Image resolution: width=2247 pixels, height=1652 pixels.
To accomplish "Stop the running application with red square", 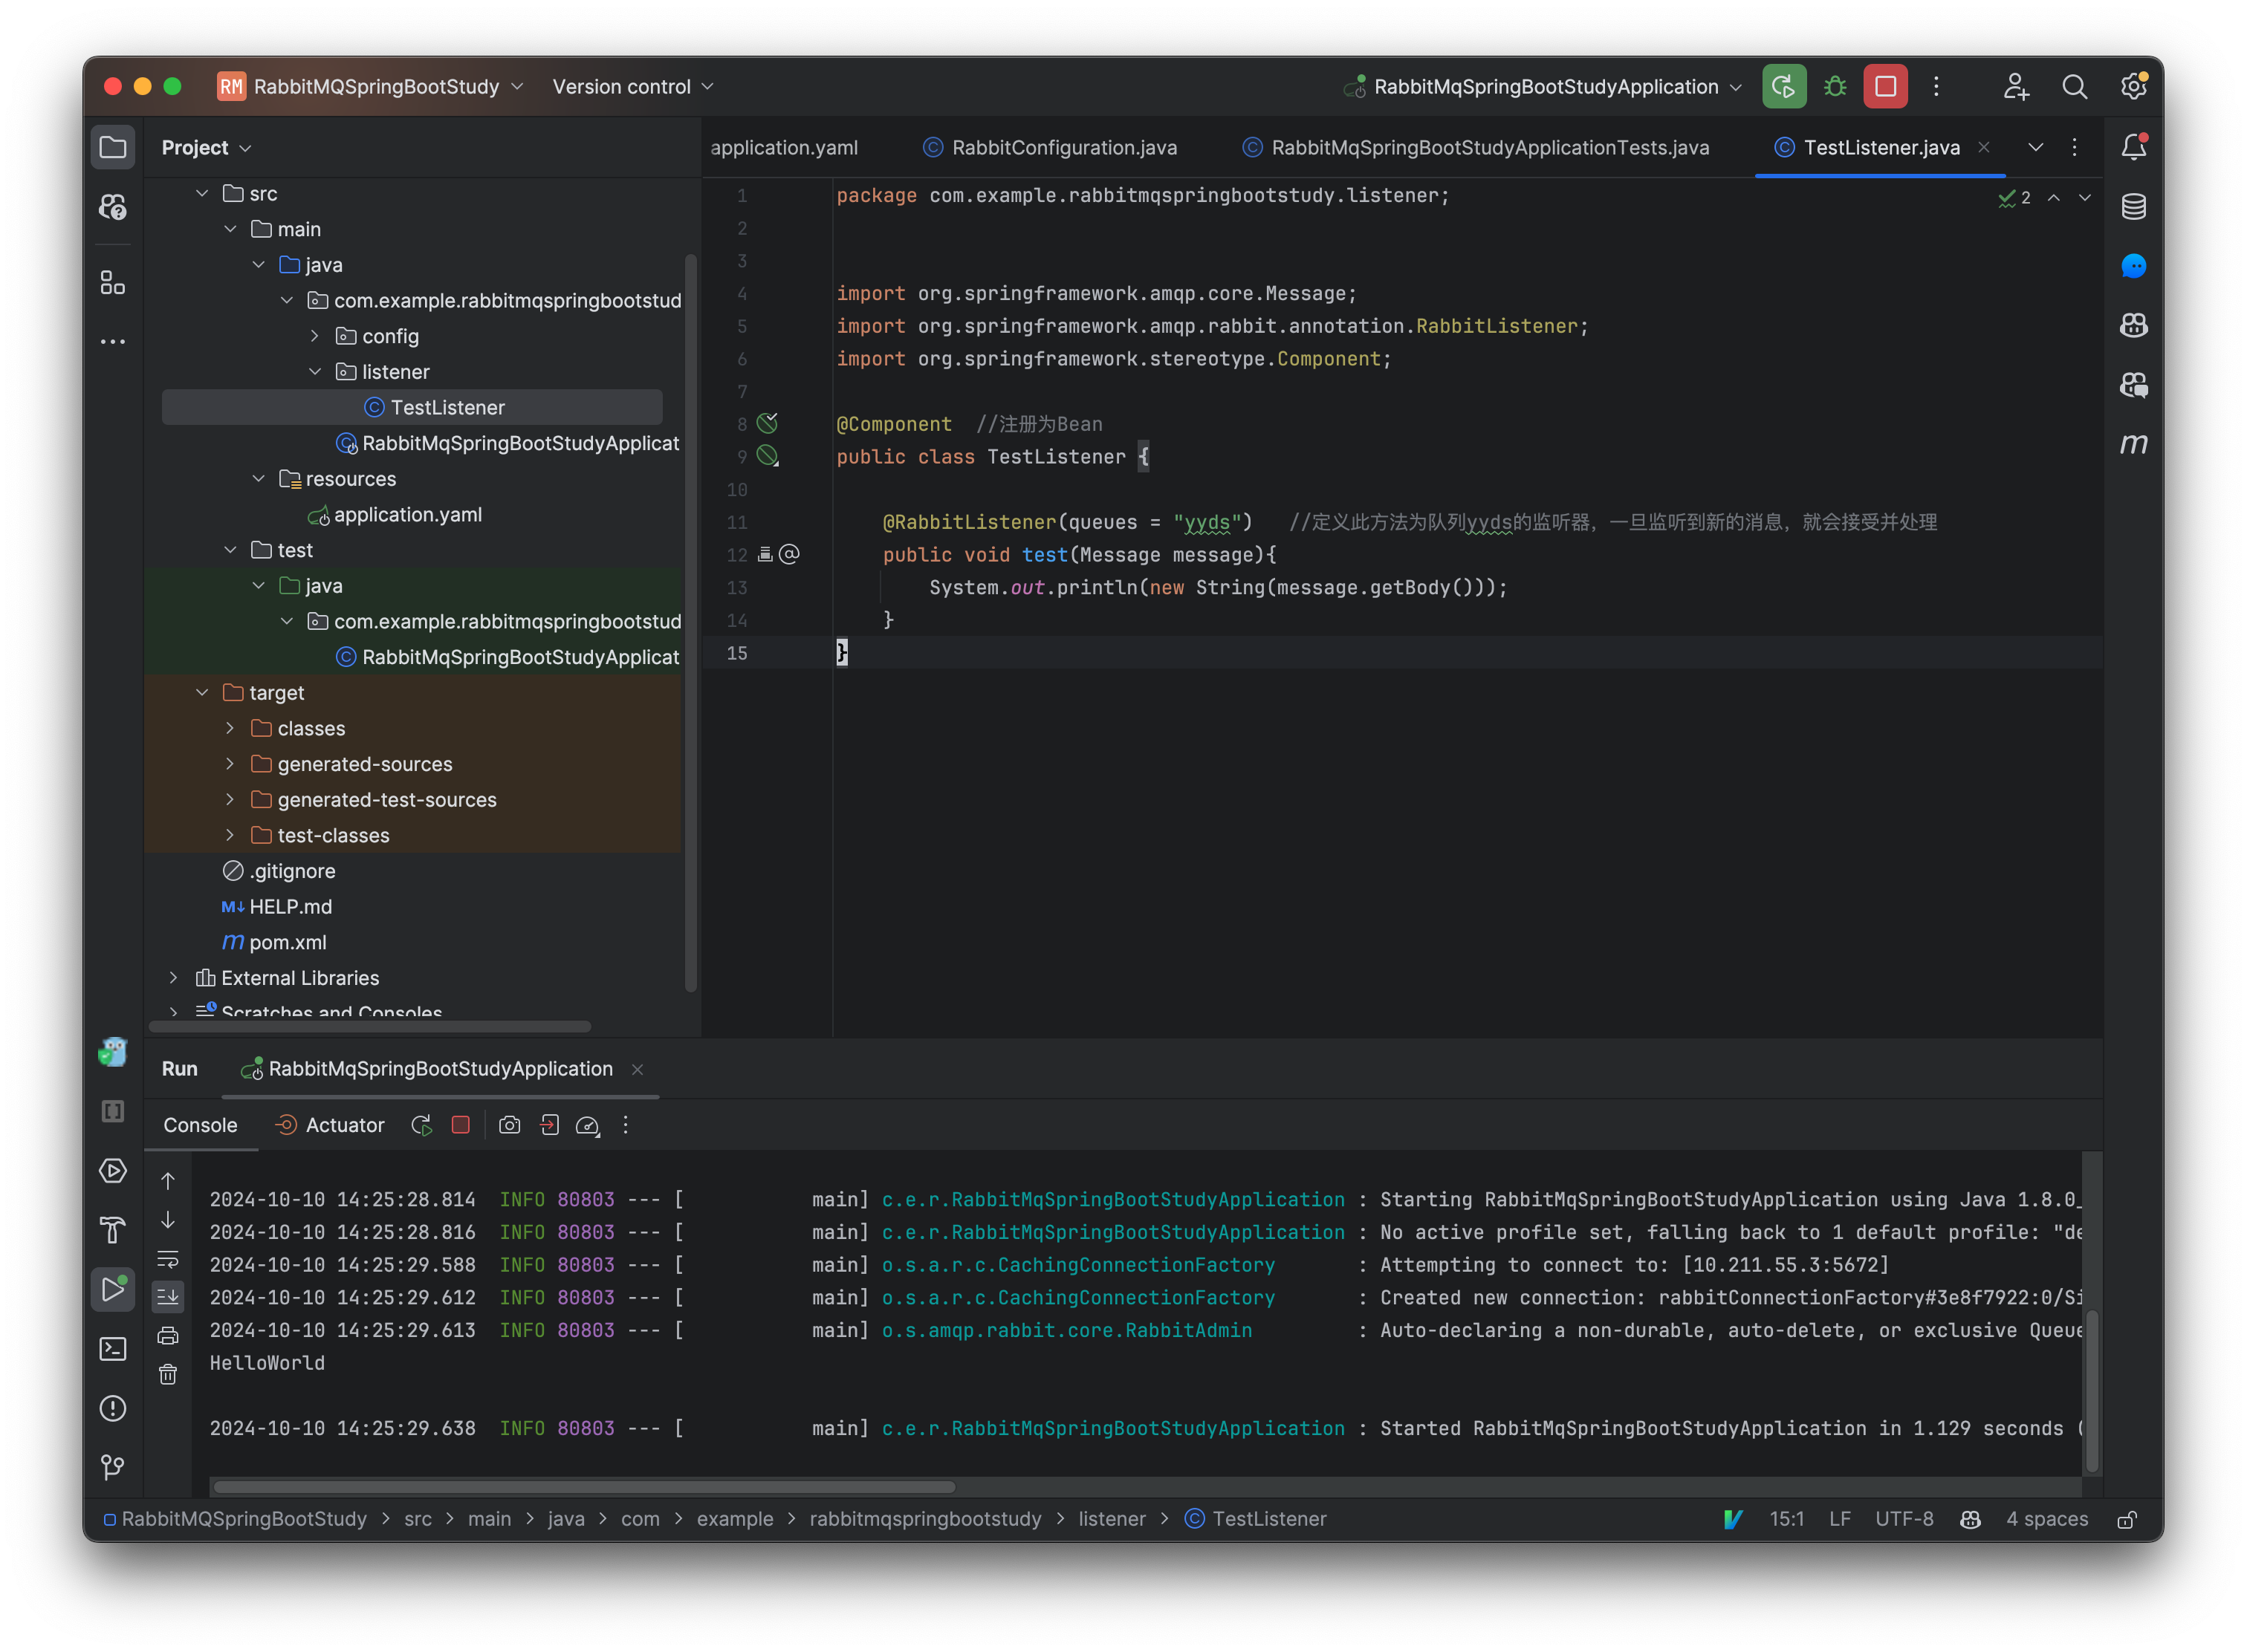I will pos(1885,87).
